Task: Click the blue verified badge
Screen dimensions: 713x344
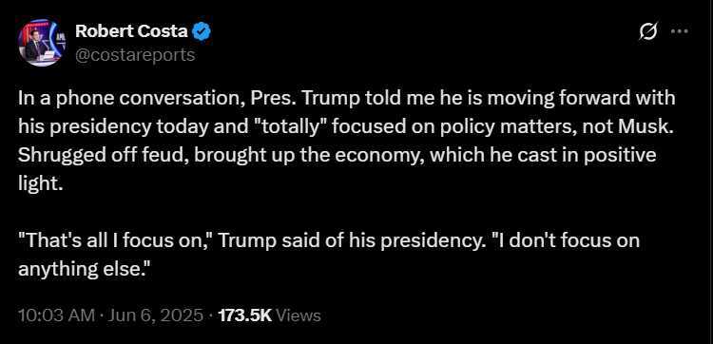Action: [202, 31]
